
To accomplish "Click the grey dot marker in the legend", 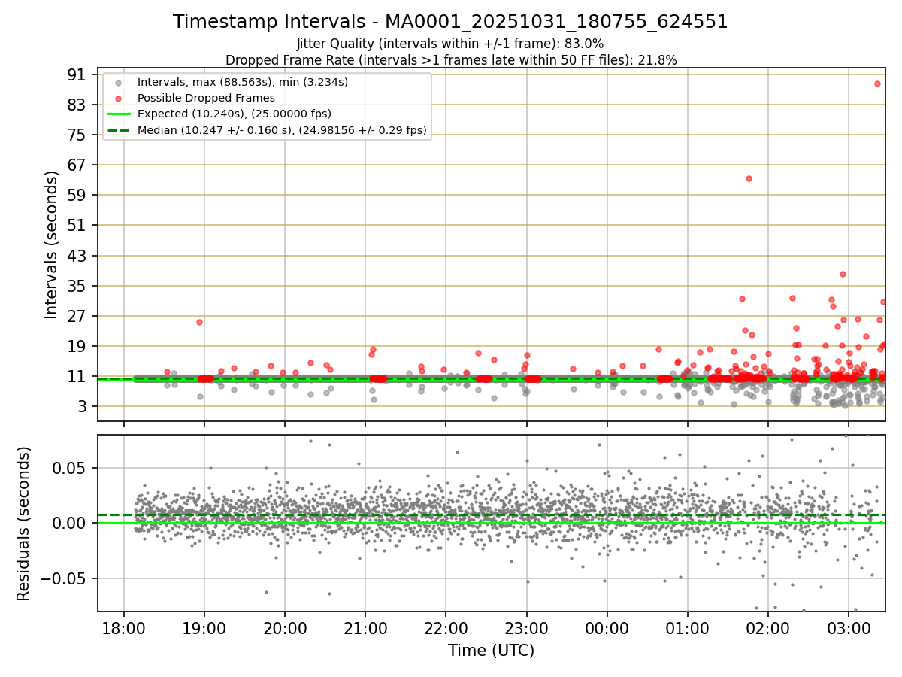I will coord(118,83).
